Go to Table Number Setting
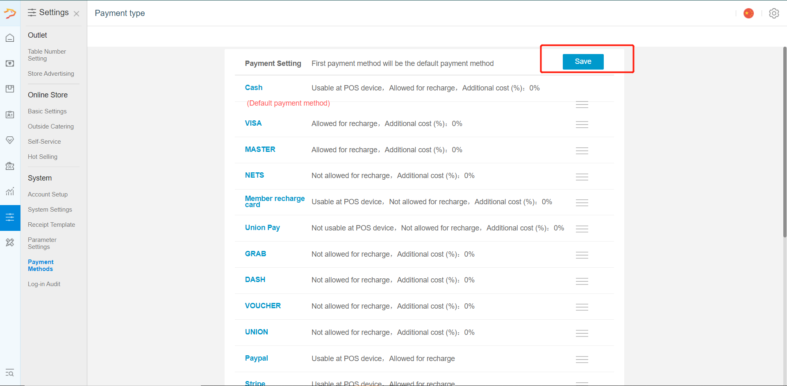The image size is (787, 386). [x=47, y=55]
